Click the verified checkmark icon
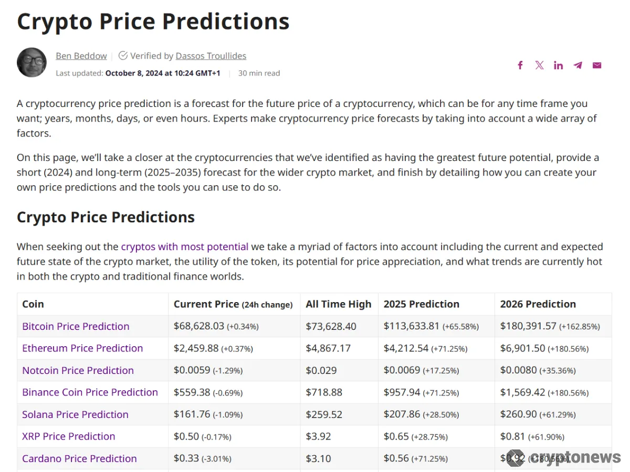The width and height of the screenshot is (630, 472). click(123, 55)
